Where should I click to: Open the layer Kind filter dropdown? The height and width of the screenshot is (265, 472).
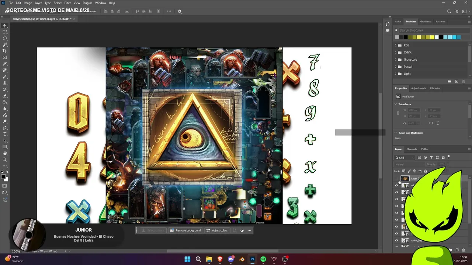(x=405, y=158)
